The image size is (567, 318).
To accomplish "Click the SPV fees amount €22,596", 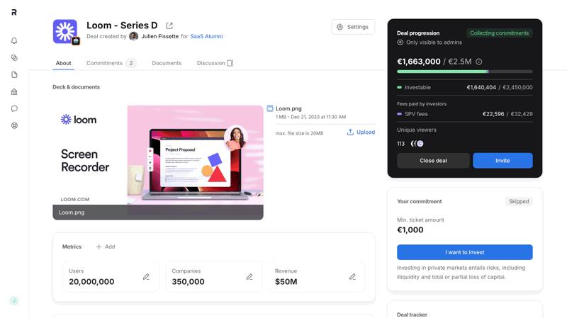I will [493, 114].
